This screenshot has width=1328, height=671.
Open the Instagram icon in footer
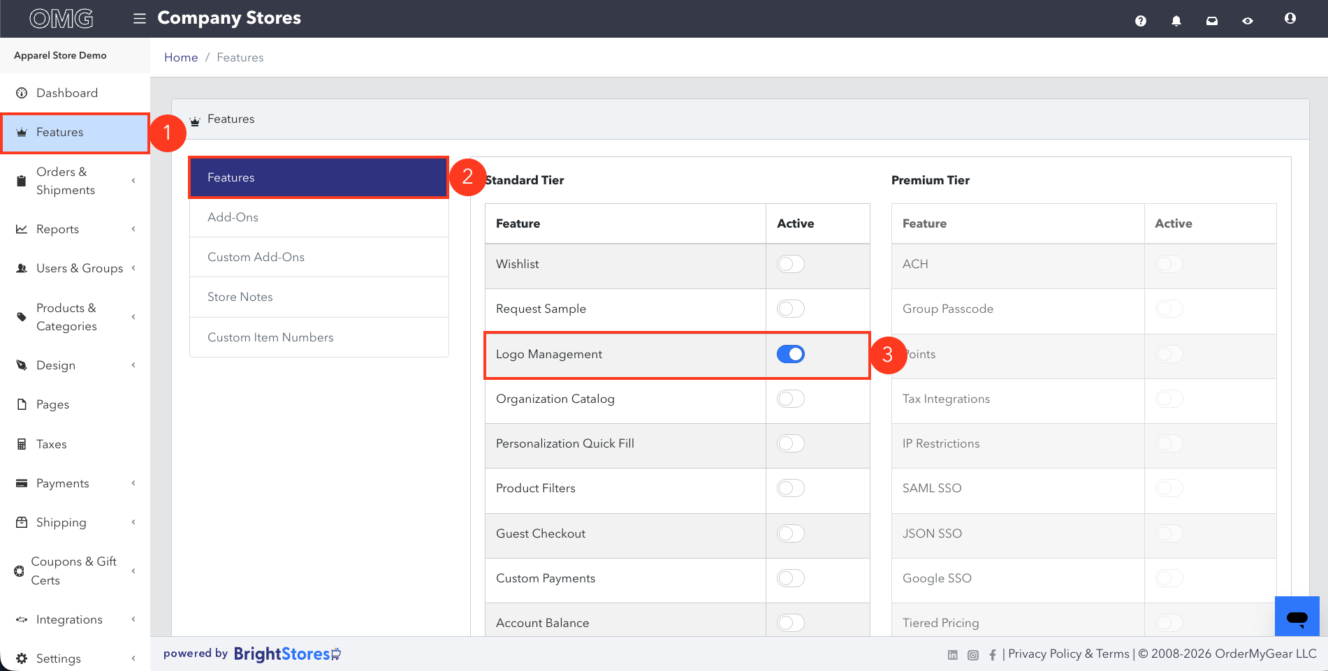click(x=973, y=655)
